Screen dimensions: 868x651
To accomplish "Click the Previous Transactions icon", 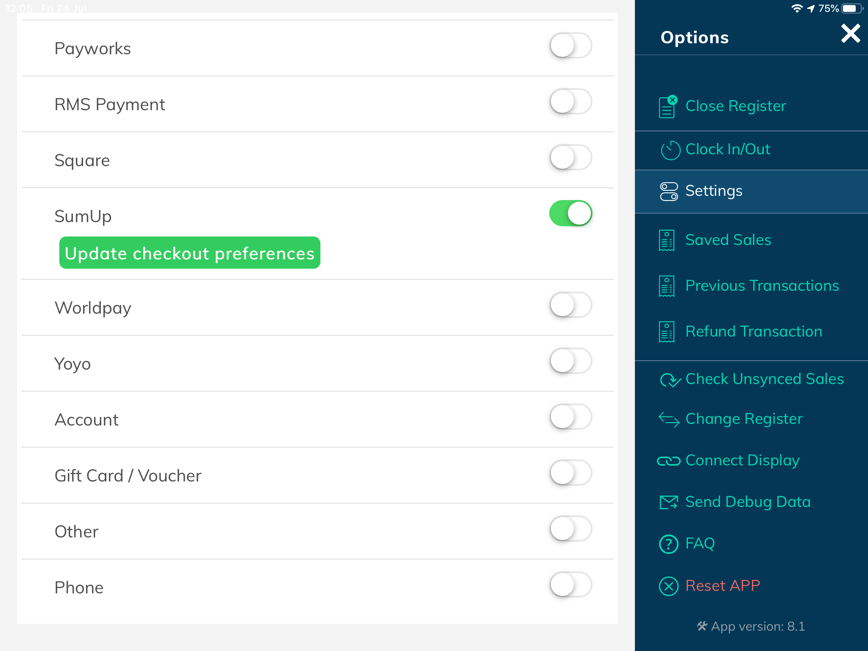I will click(666, 286).
